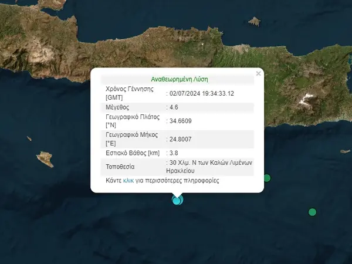Click the longitude value 24.8007
Image resolution: width=352 pixels, height=264 pixels.
181,140
